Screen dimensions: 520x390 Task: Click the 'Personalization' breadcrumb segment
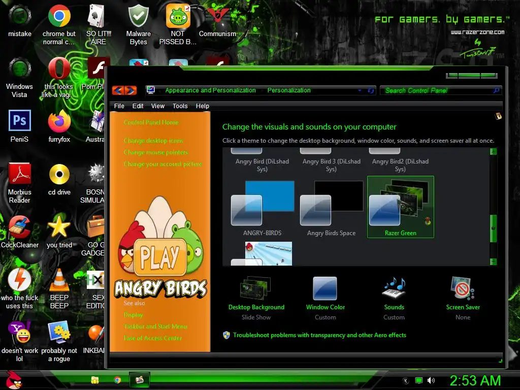pyautogui.click(x=289, y=90)
